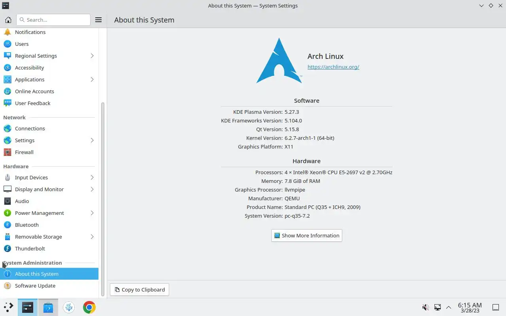
Task: Click the Thunderbolt icon
Action: [7, 248]
